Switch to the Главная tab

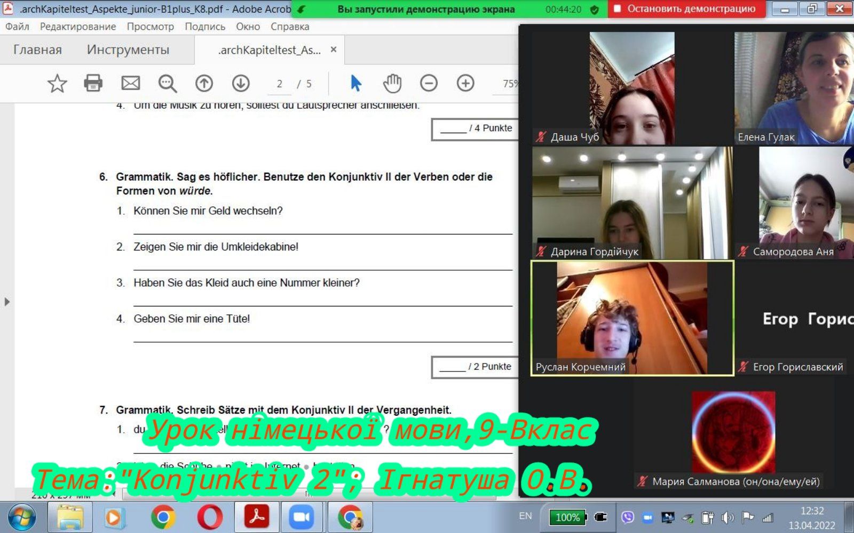pyautogui.click(x=37, y=50)
